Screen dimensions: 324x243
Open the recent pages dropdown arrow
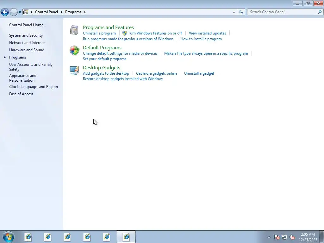tap(20, 12)
